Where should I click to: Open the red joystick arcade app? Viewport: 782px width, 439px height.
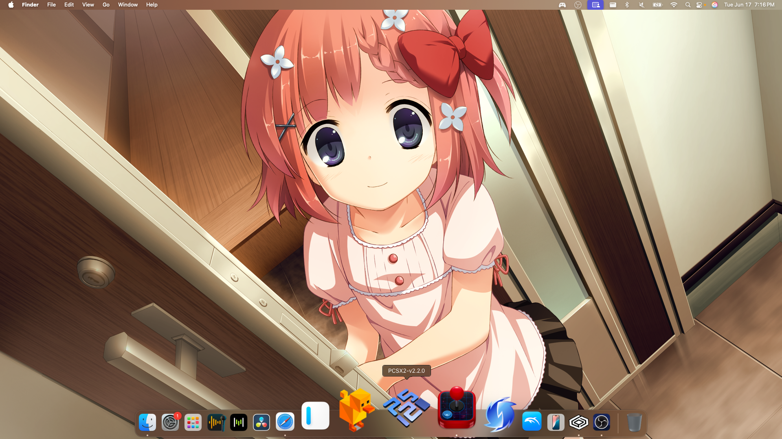(x=457, y=408)
